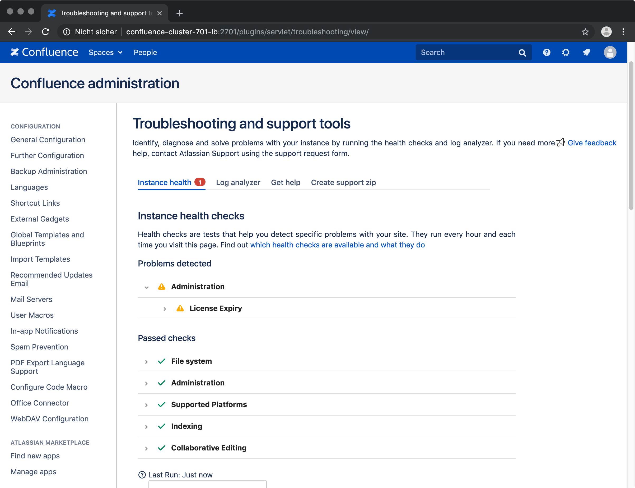Open the notifications rocket icon

click(586, 52)
